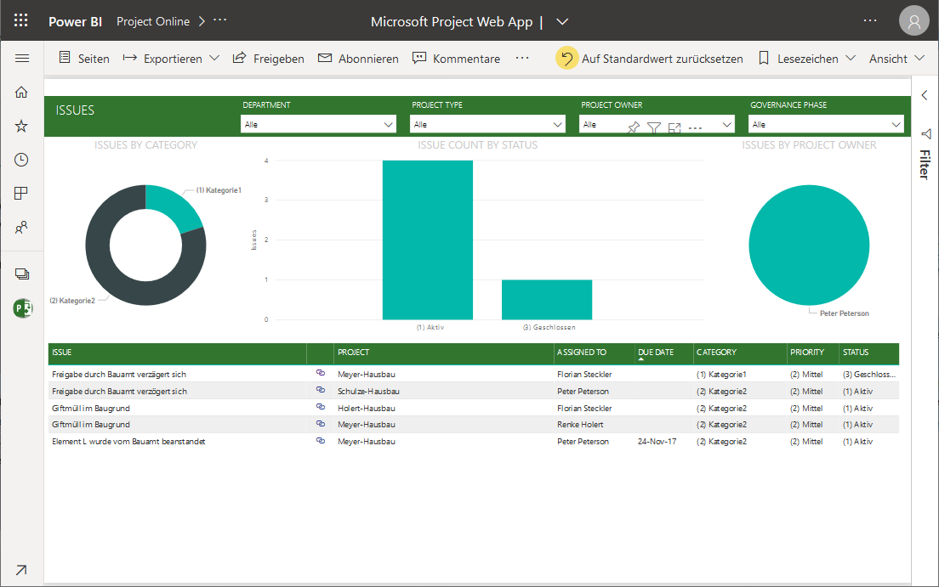
Task: Click the Get Data arrow icon at the bottom of the sidebar
Action: click(21, 570)
